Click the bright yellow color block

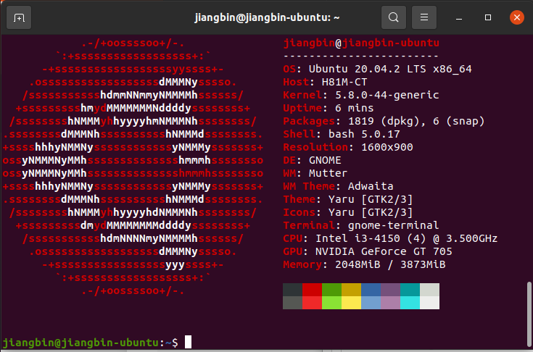point(351,303)
